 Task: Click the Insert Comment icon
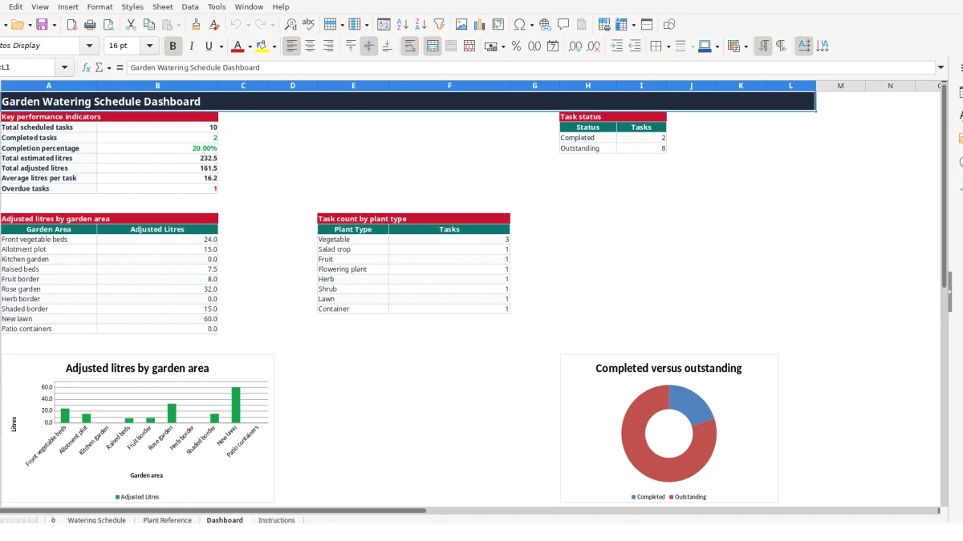[x=563, y=25]
